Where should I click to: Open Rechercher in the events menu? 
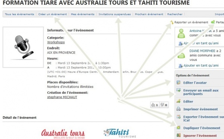[175, 14]
